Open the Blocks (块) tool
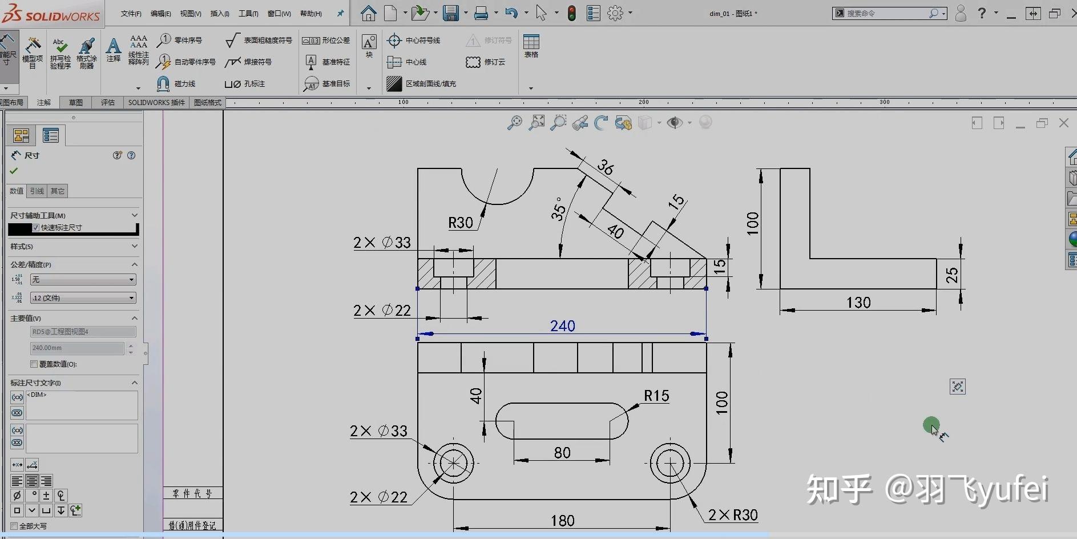This screenshot has height=539, width=1077. (x=369, y=46)
